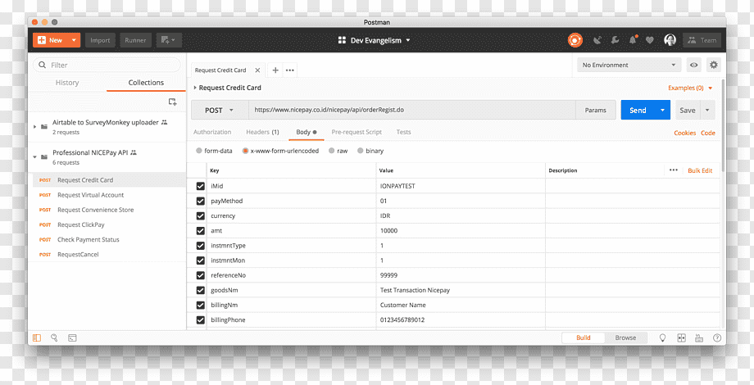Screen dimensions: 754x385
Task: Uncheck the iMid parameter checkbox
Action: [x=201, y=186]
